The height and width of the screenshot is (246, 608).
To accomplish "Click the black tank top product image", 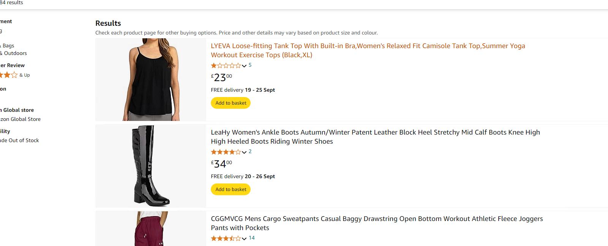I will point(151,80).
